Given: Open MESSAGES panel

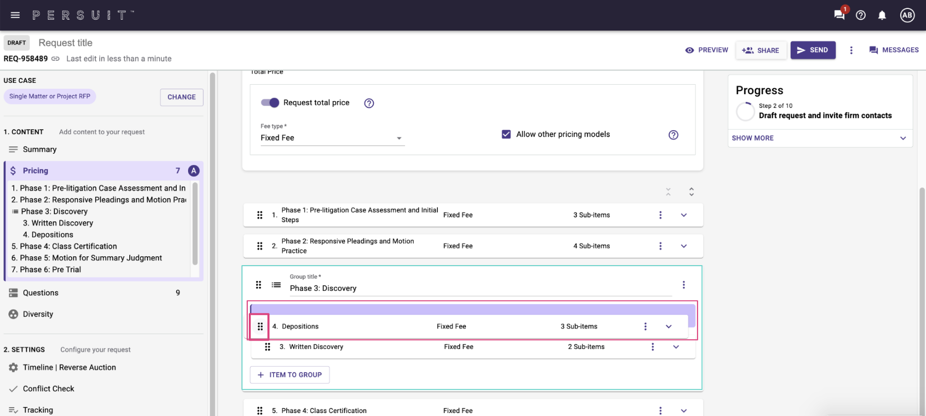Looking at the screenshot, I should (894, 50).
